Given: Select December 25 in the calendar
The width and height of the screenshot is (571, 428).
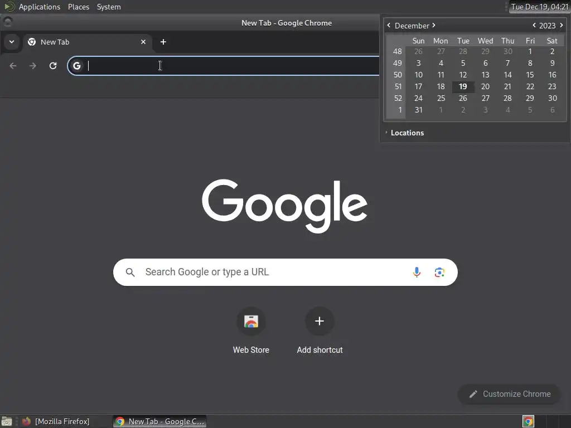Looking at the screenshot, I should 441,98.
